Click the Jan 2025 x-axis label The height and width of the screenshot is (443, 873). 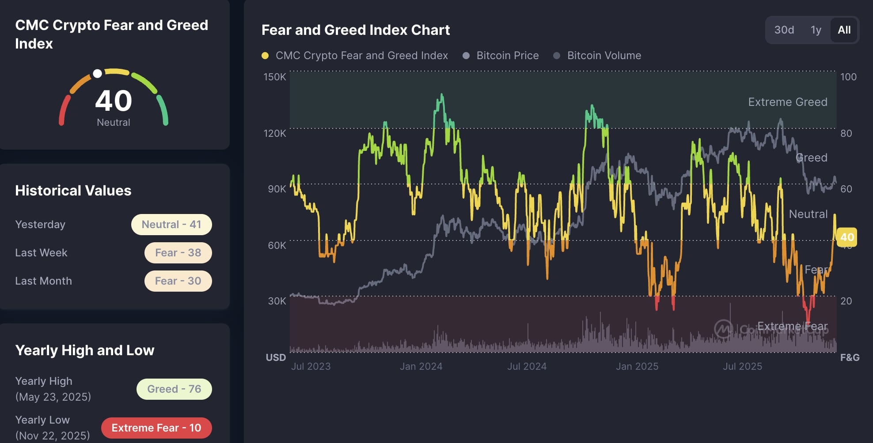coord(637,366)
